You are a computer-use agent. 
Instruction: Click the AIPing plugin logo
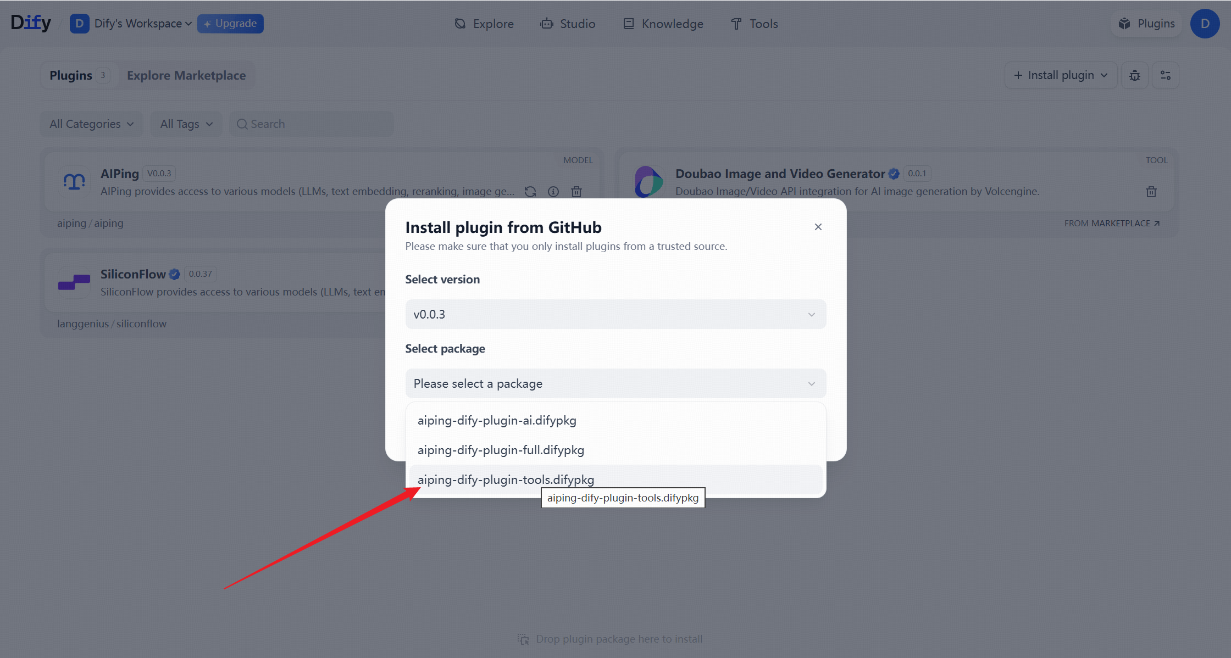tap(74, 182)
